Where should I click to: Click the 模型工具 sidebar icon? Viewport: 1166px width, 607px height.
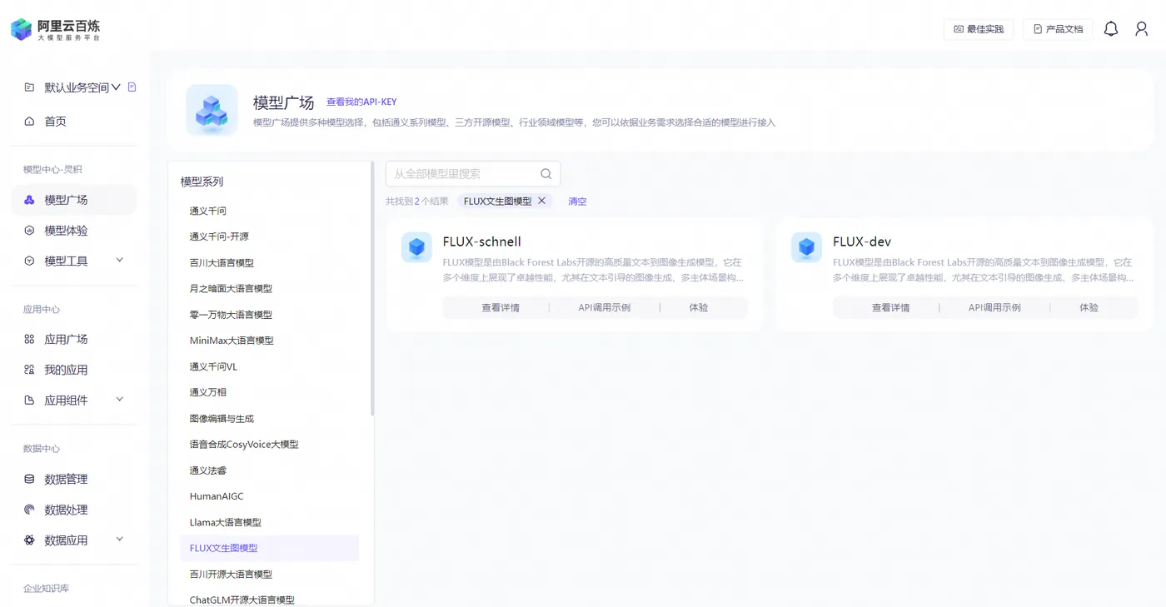tap(29, 261)
